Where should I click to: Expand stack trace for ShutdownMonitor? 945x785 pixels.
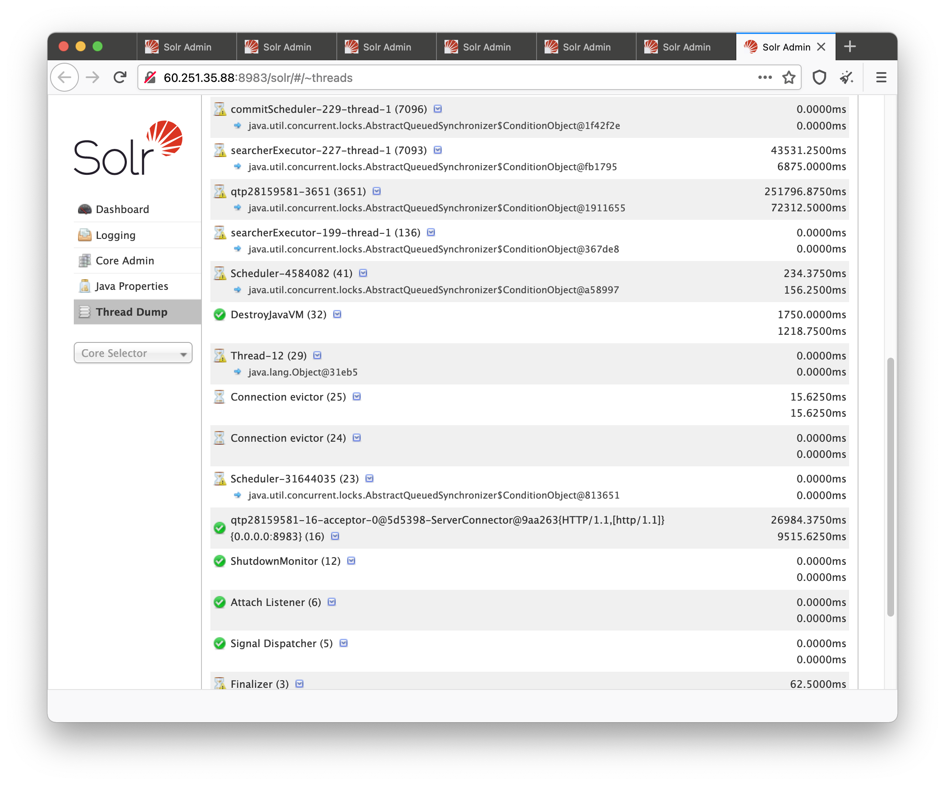click(352, 561)
